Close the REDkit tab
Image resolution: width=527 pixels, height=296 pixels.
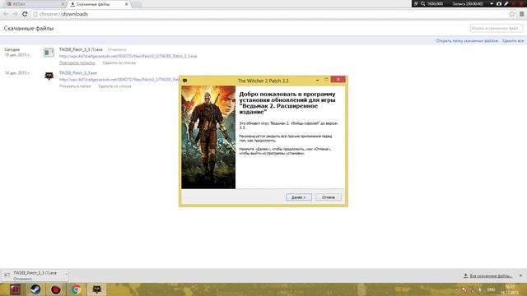click(63, 4)
